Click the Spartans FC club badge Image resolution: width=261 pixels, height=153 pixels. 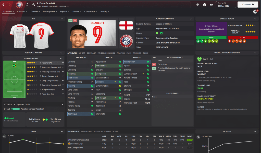(126, 41)
